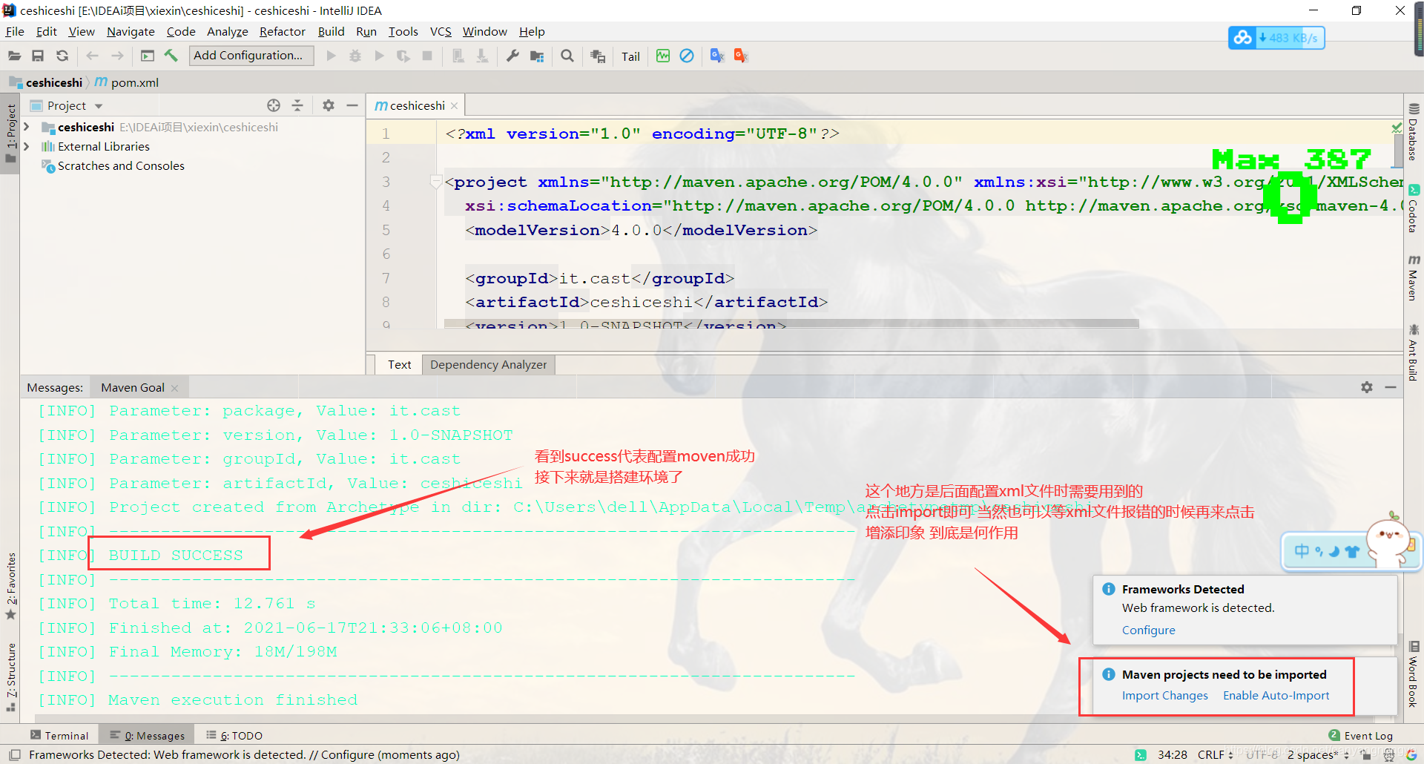Open the Word Book side tool window

click(x=1414, y=675)
